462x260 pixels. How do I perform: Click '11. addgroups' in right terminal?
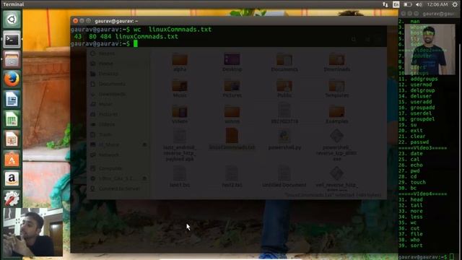click(418, 79)
